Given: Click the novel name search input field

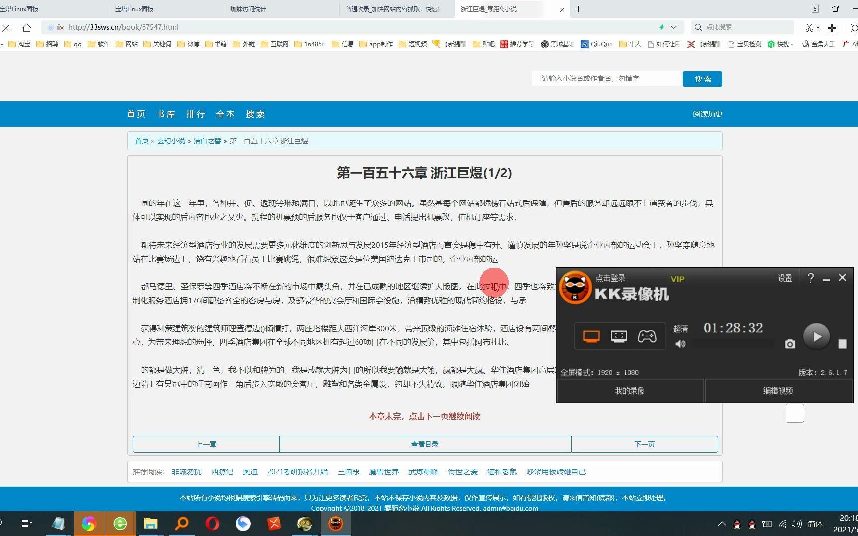Looking at the screenshot, I should [606, 78].
